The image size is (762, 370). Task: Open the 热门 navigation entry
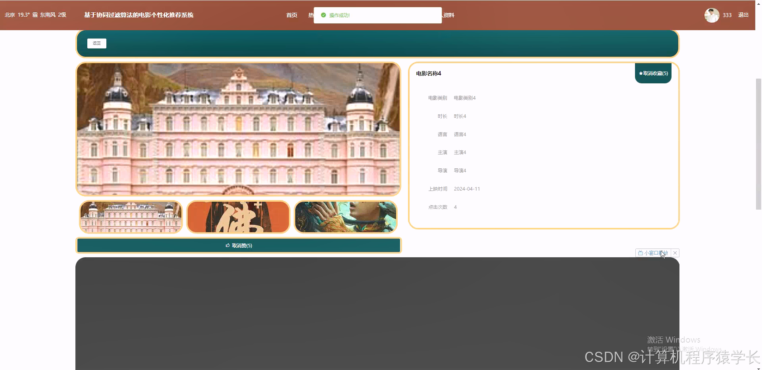(x=311, y=15)
